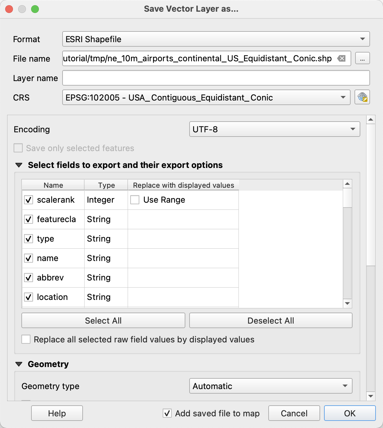The image size is (383, 428).
Task: Collapse the Geometry section
Action: coord(19,364)
